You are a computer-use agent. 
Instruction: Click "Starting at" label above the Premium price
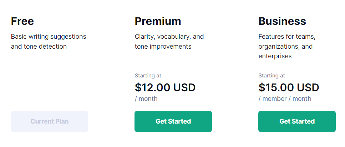point(148,76)
